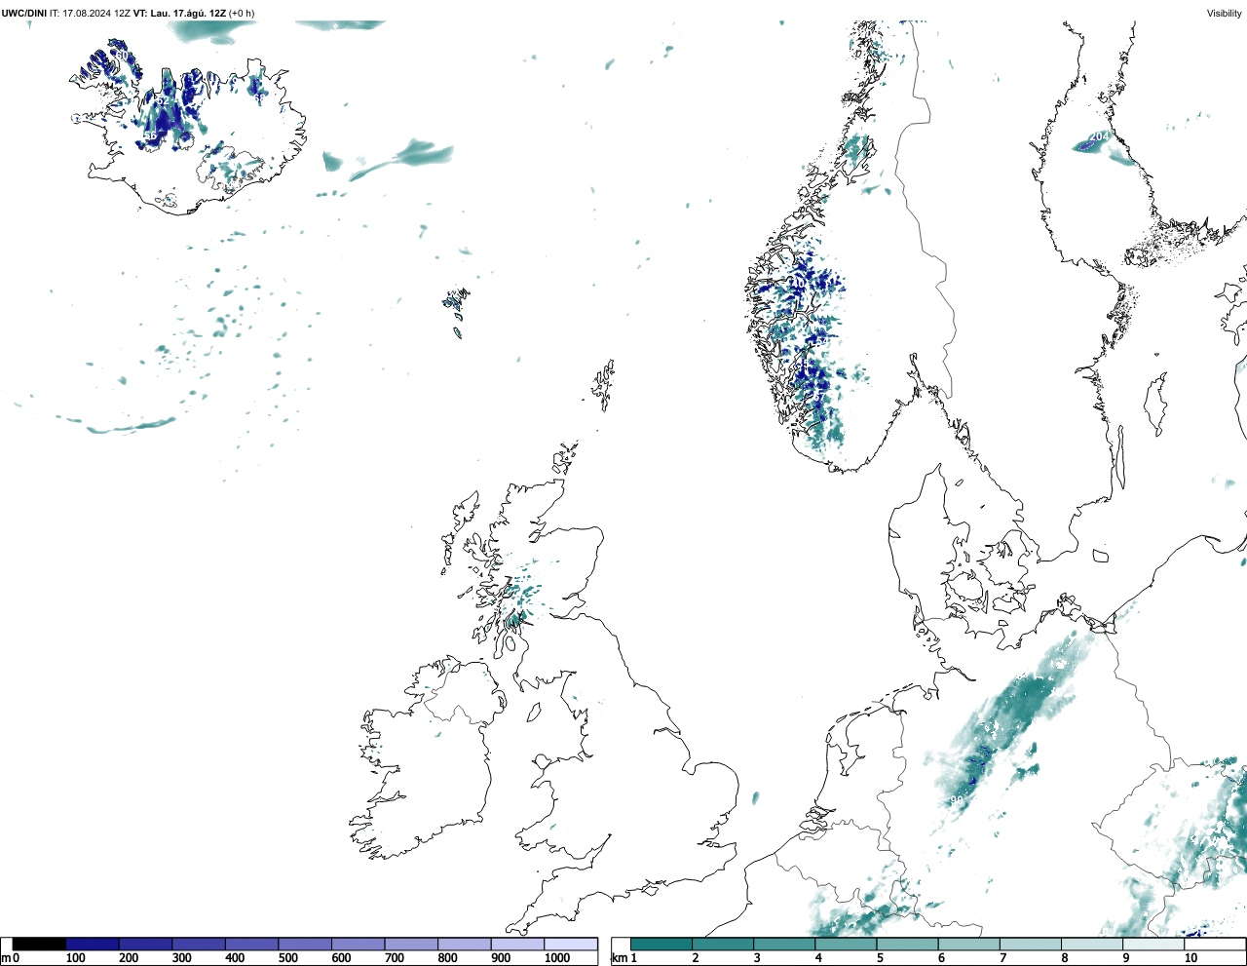Click the 100–200 m dark blue swatch
Image resolution: width=1247 pixels, height=966 pixels.
(x=93, y=945)
